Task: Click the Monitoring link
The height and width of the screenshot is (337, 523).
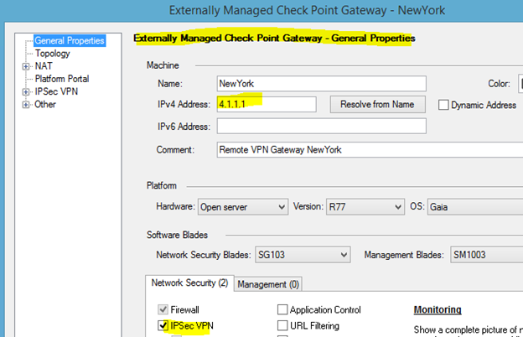Action: click(438, 309)
